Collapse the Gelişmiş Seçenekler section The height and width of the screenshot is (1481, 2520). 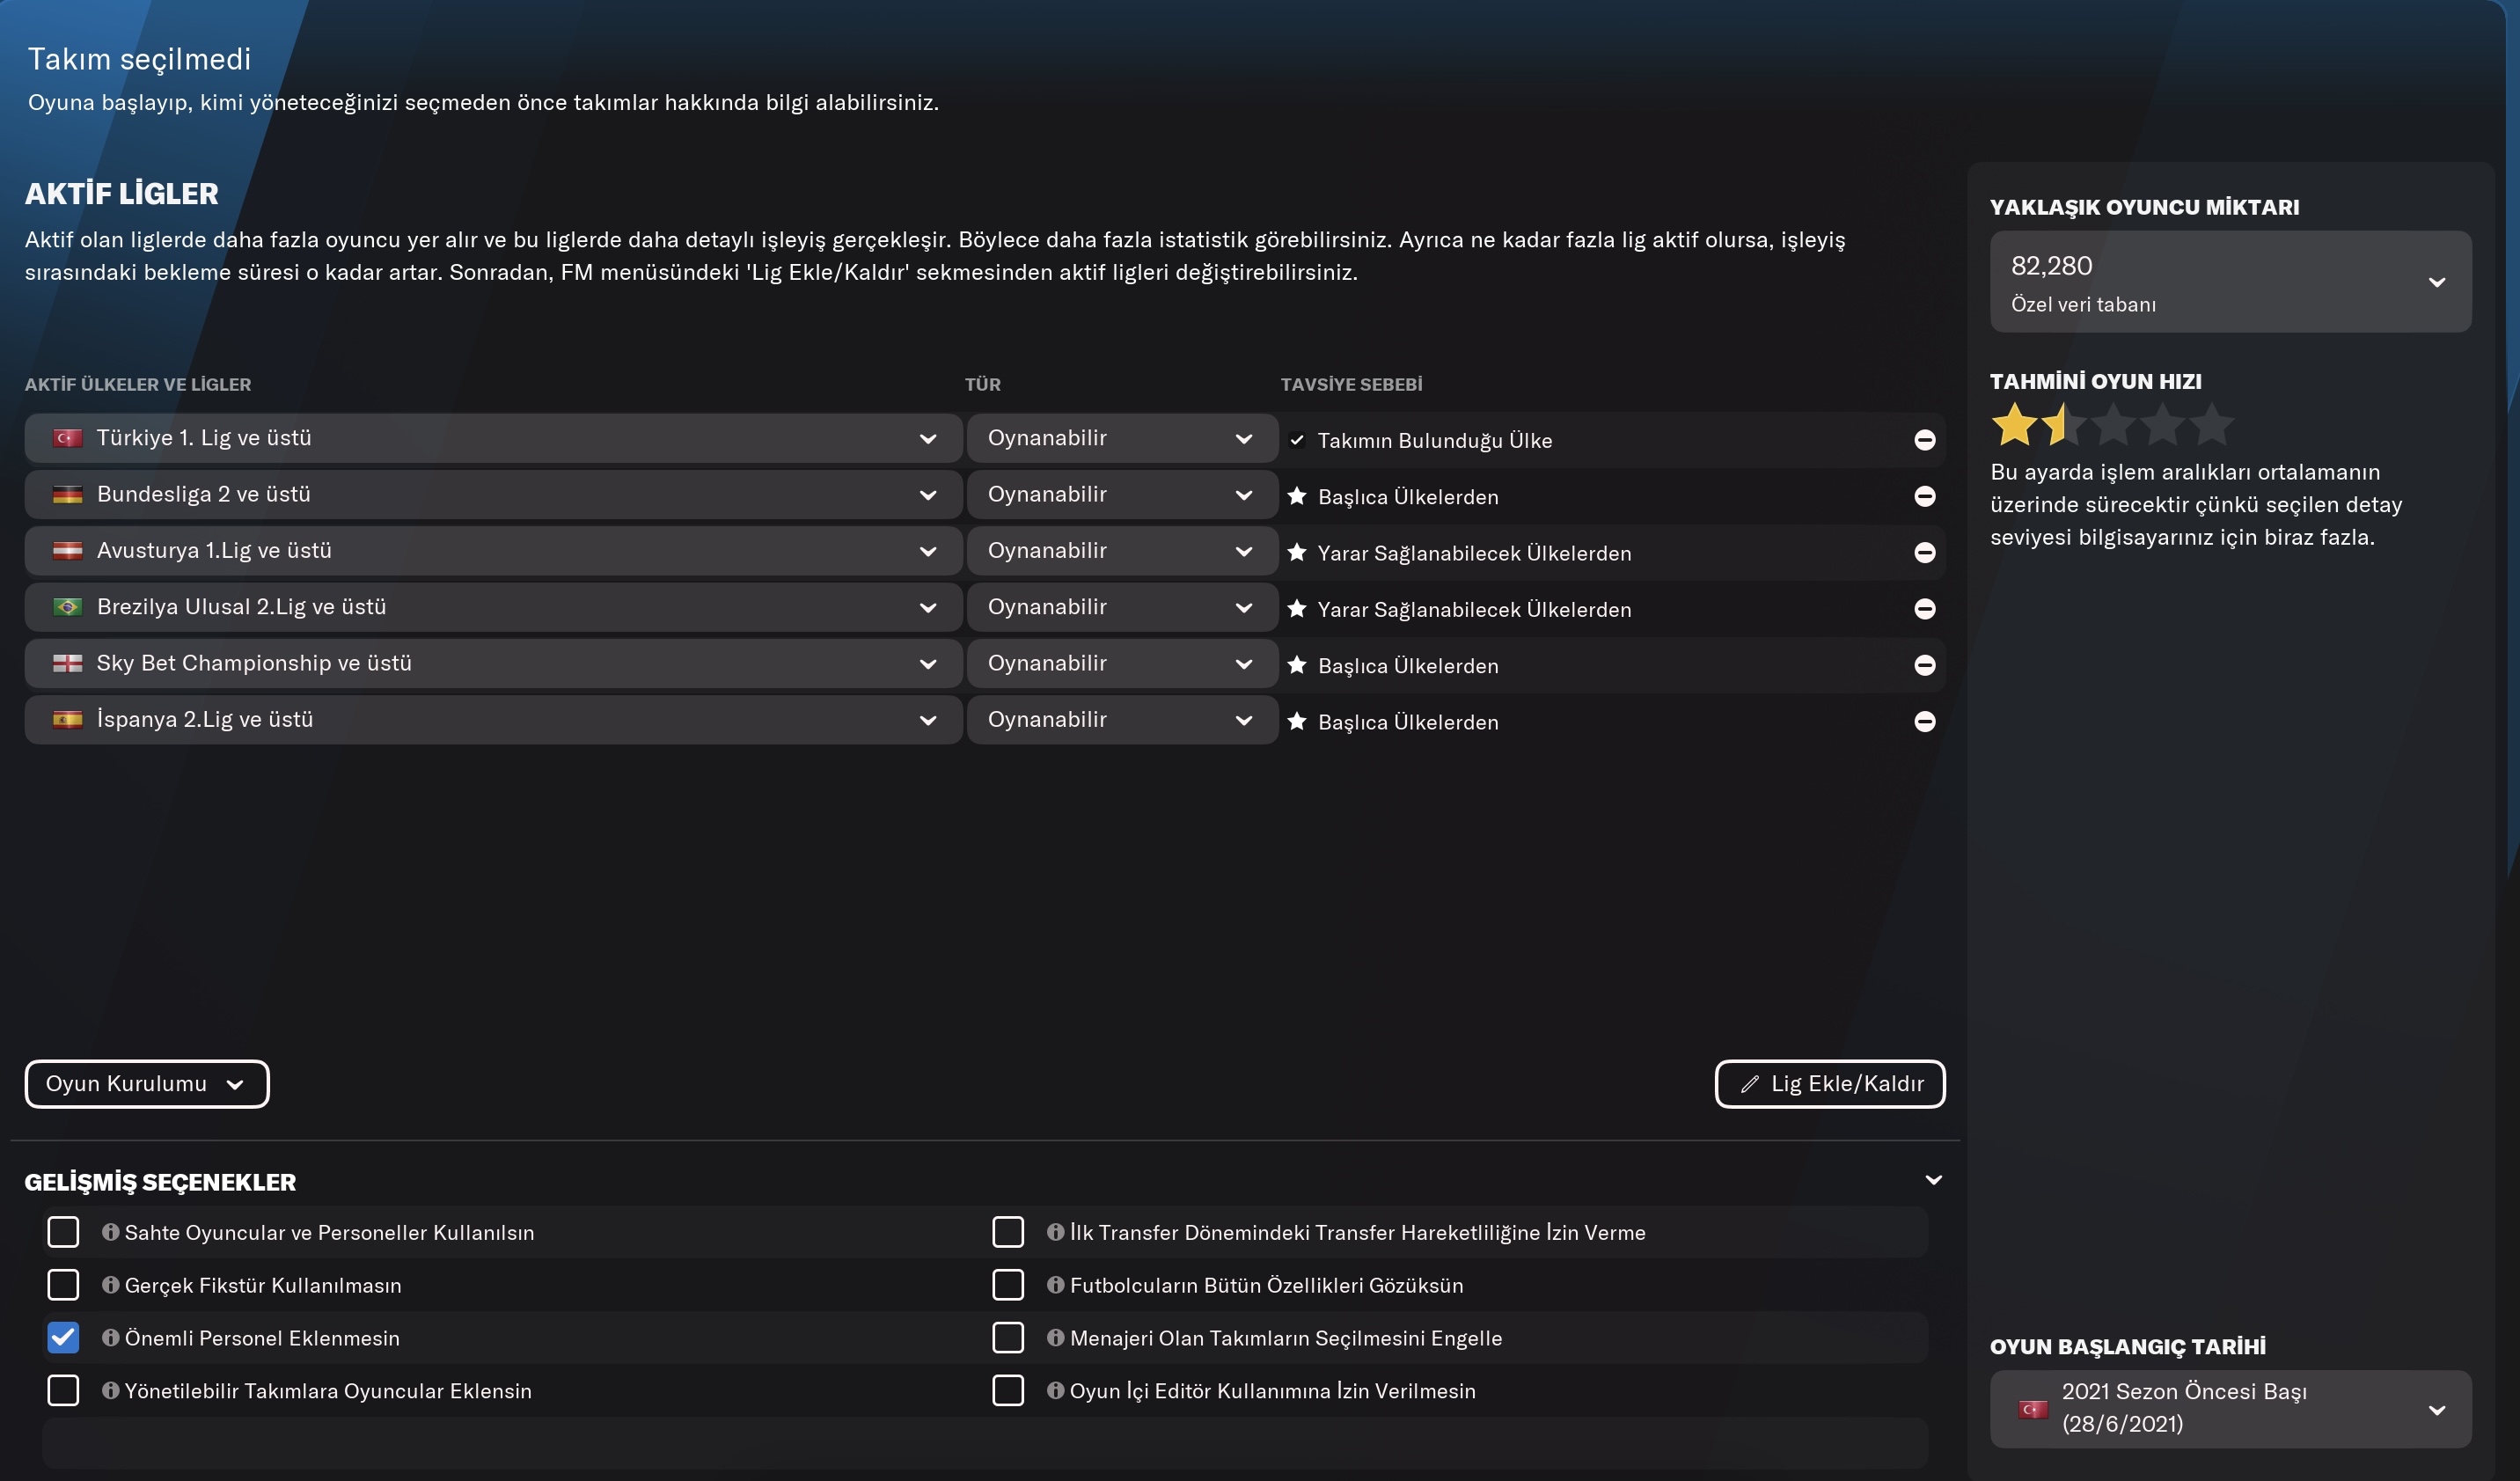[1933, 1180]
